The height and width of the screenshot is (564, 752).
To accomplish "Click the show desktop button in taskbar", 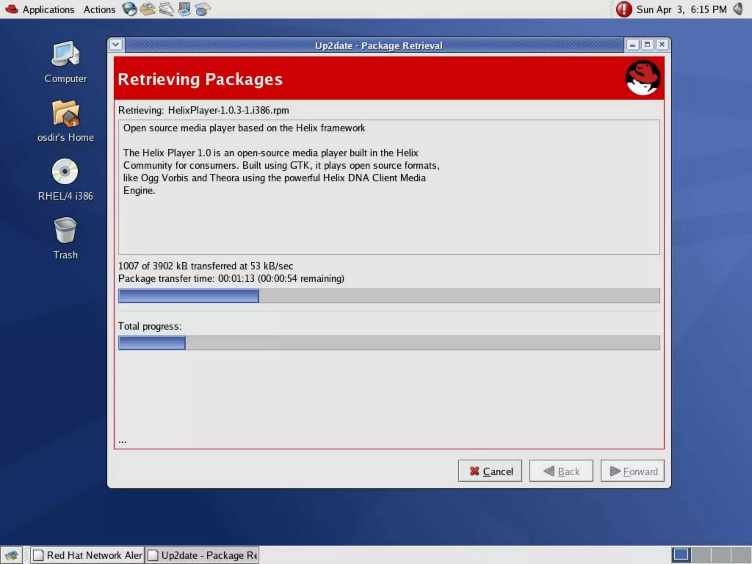I will pyautogui.click(x=11, y=555).
